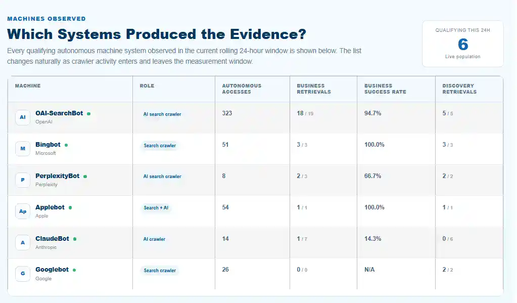517x303 pixels.
Task: Click the 'MACHINES OBSERVED' section label
Action: (x=46, y=19)
